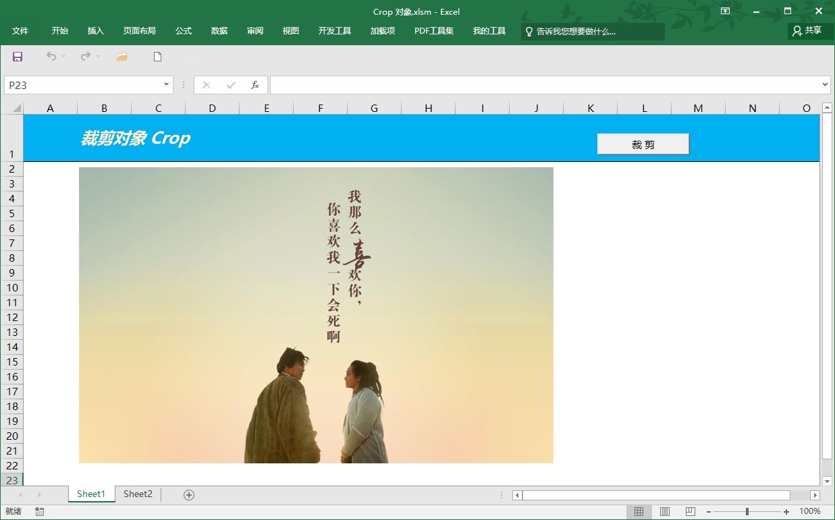Open the 开始 ribbon tab
This screenshot has height=520, width=835.
click(60, 31)
